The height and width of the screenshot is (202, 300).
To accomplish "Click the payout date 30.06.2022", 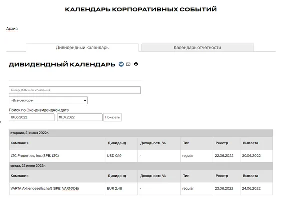I will pyautogui.click(x=251, y=156).
